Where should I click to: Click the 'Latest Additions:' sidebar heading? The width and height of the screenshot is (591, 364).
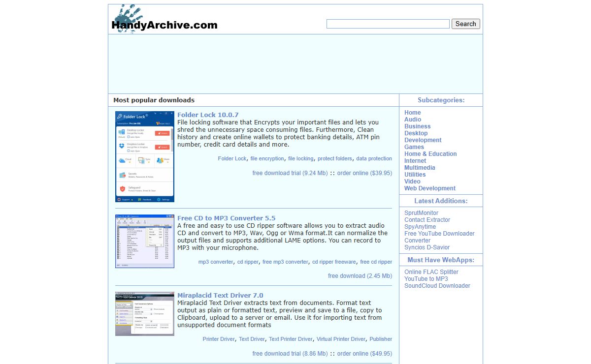[x=441, y=201]
